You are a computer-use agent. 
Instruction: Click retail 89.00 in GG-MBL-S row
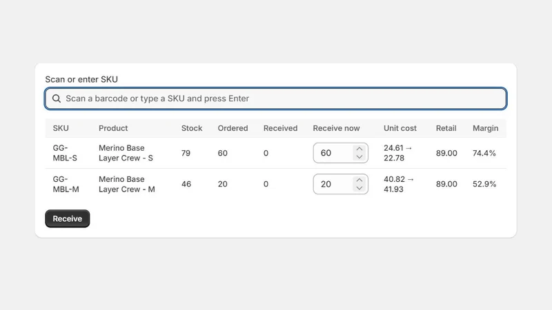pyautogui.click(x=446, y=153)
